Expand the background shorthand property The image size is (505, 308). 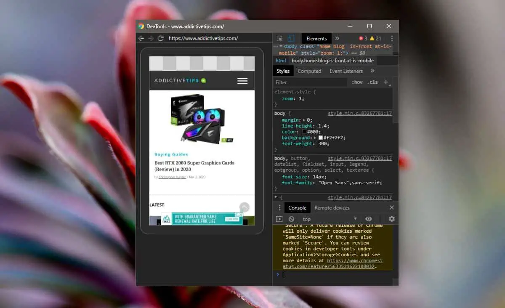pos(315,138)
